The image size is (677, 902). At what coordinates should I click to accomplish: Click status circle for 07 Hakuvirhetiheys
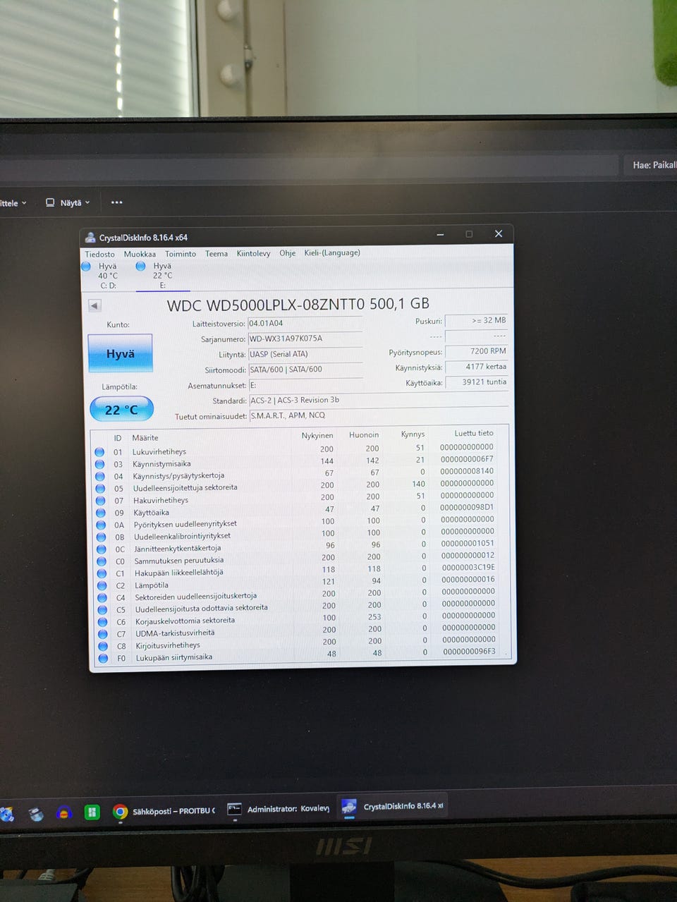coord(100,501)
